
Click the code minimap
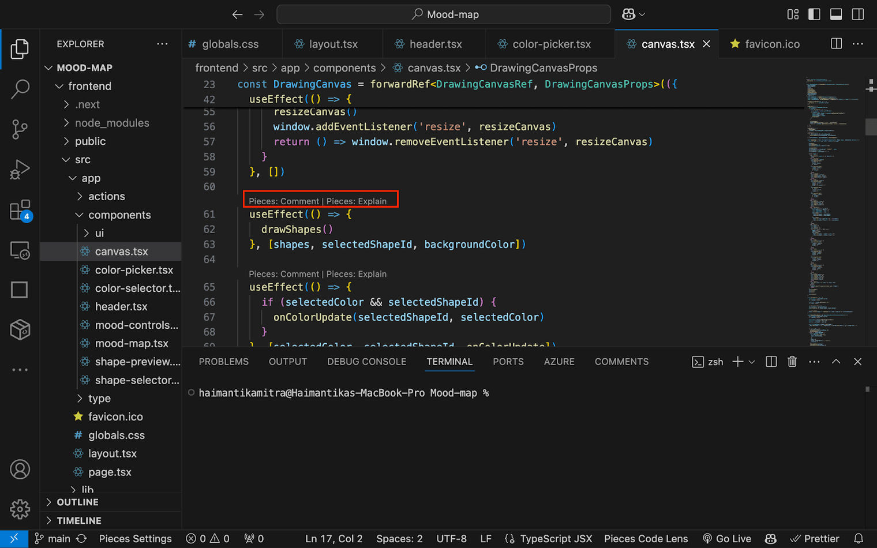coord(834,211)
